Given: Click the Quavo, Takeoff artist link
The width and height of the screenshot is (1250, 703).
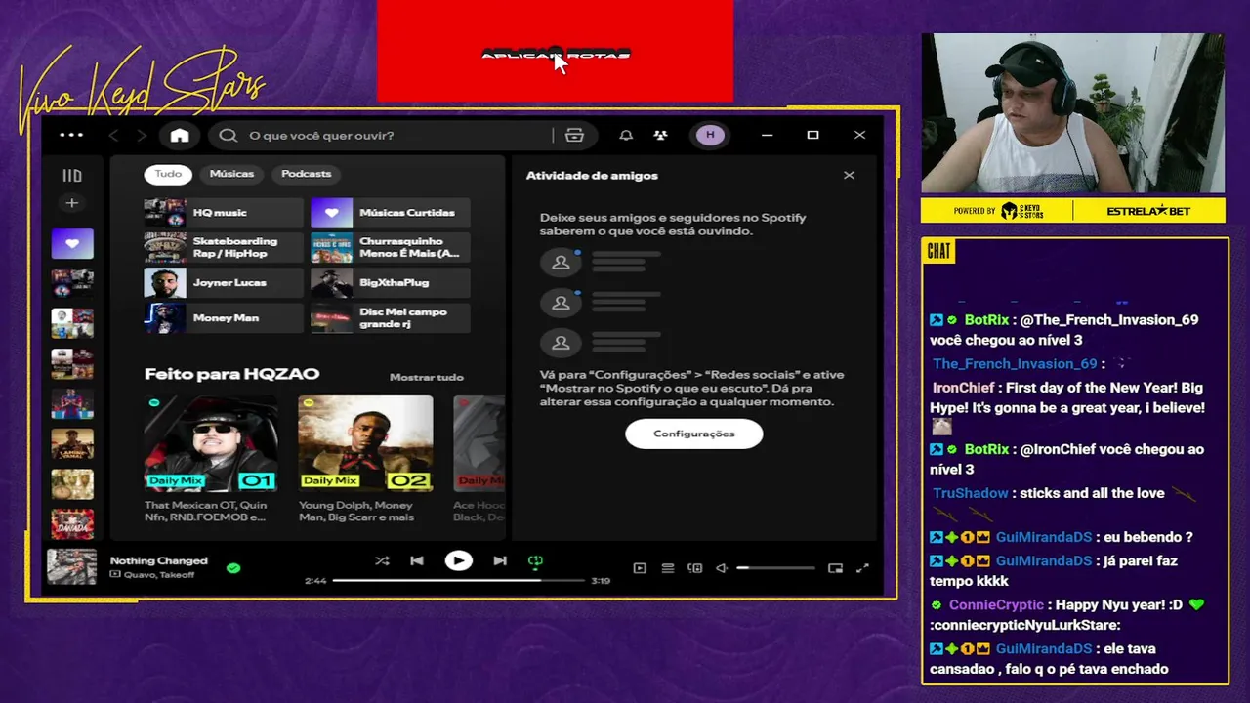Looking at the screenshot, I should pos(158,575).
